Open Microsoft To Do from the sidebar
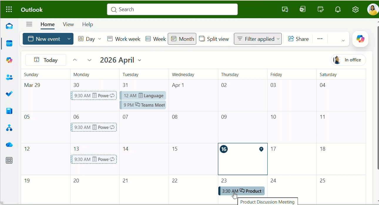 click(x=9, y=94)
